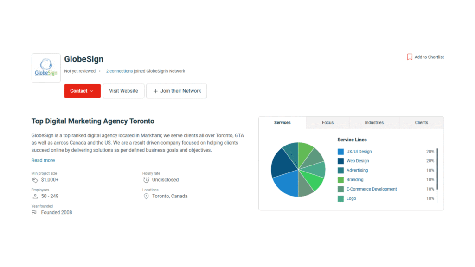This screenshot has width=475, height=267.
Task: Click the Service Lines list scrollbar
Action: coord(437,169)
